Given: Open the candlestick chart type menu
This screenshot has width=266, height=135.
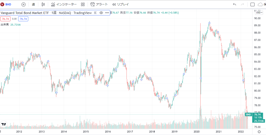Looking at the screenshot, I should [43, 4].
